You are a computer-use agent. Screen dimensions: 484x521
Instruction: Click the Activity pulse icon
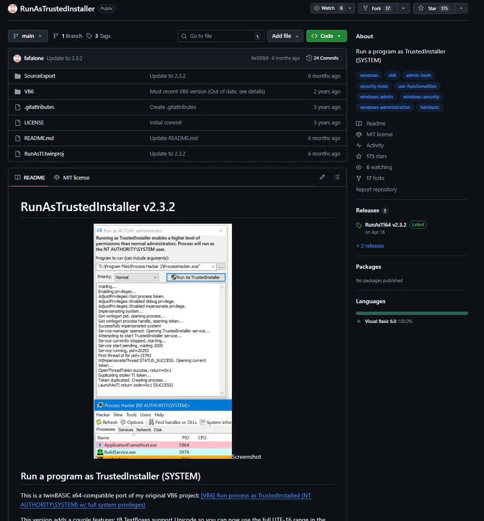coord(359,145)
